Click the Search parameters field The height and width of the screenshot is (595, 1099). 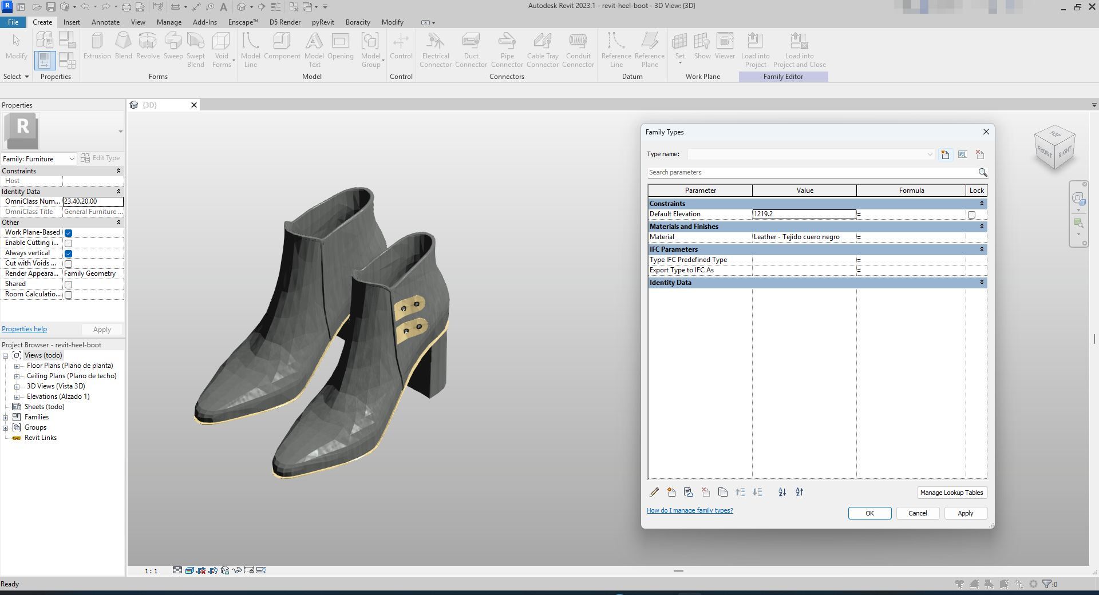[x=812, y=172]
